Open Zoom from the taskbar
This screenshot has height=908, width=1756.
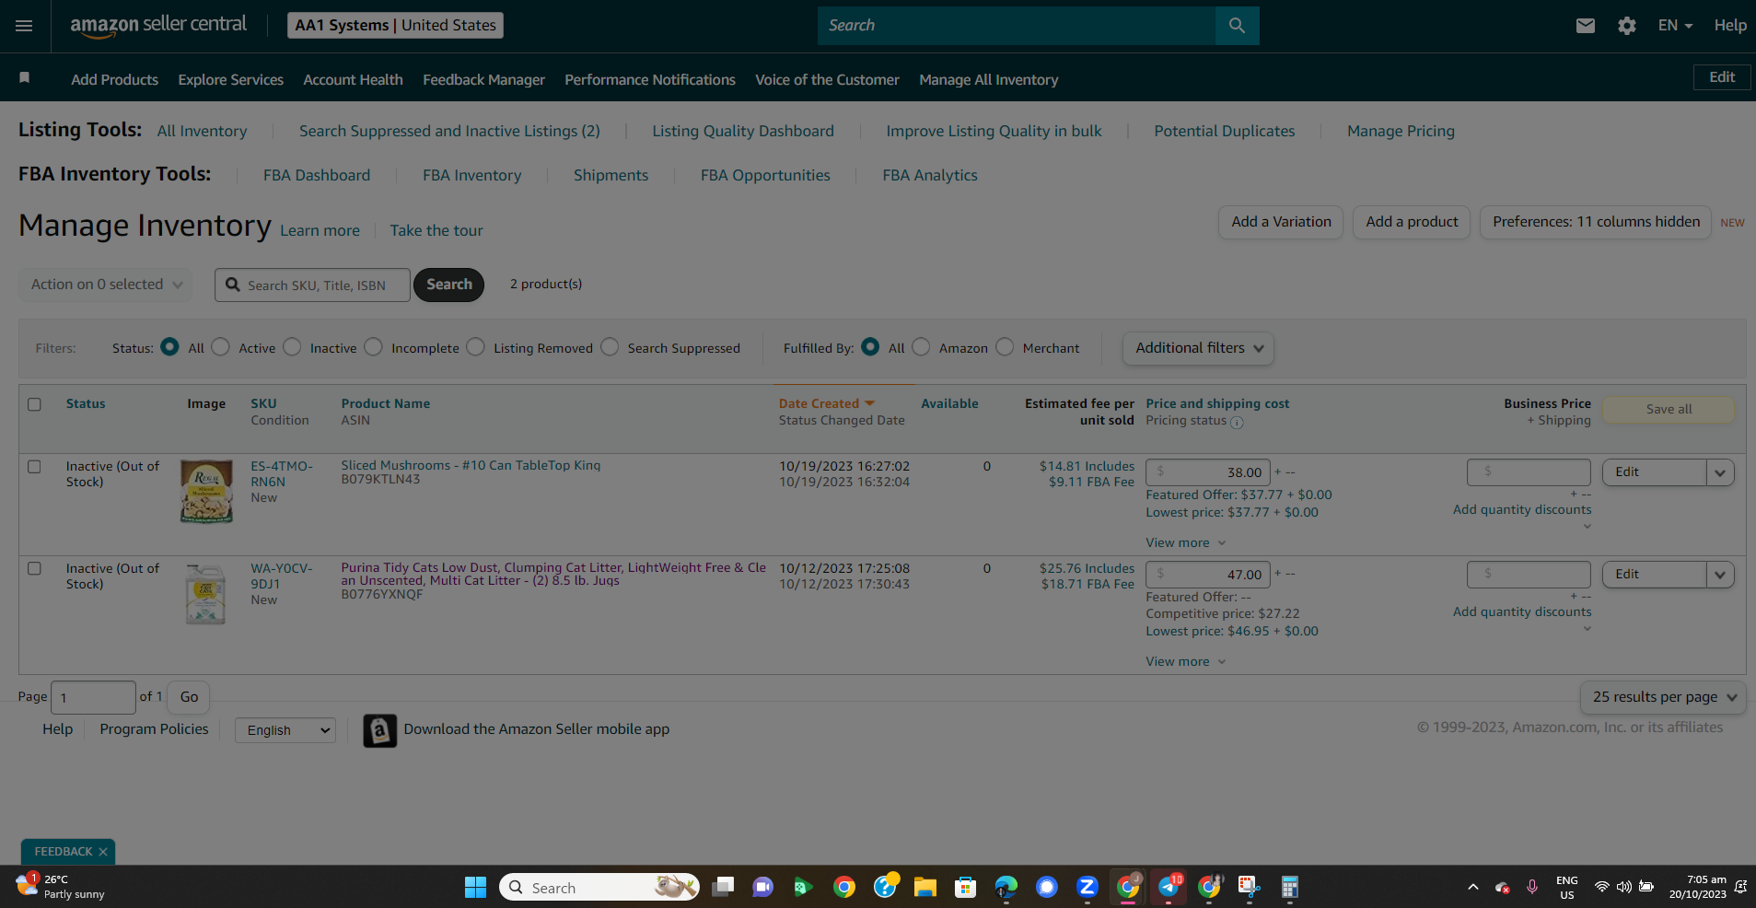1087,887
